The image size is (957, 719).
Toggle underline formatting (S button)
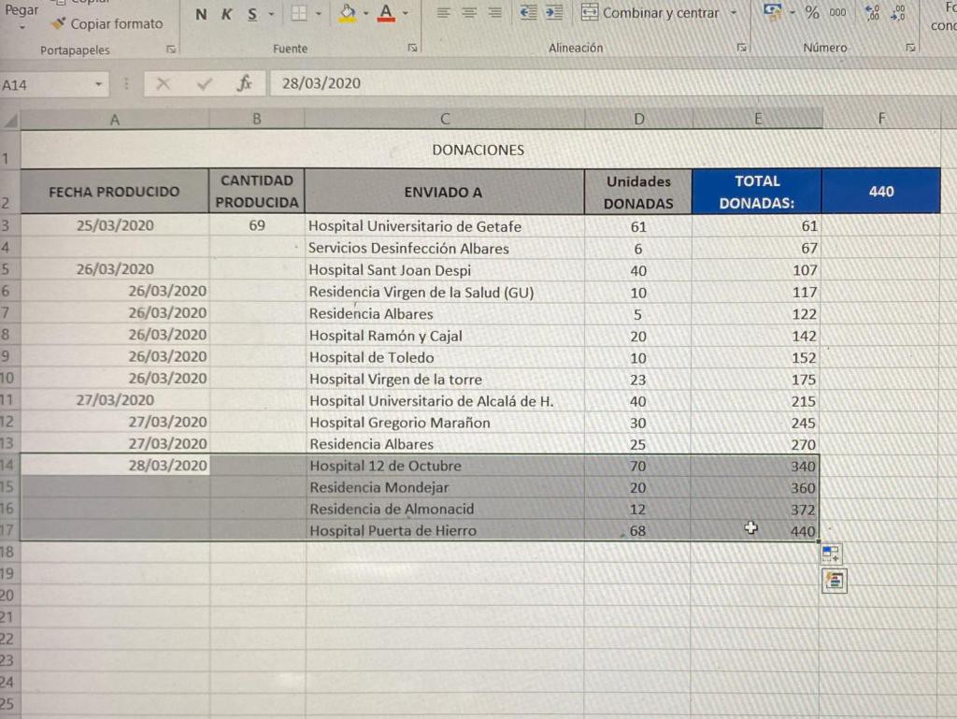coord(252,14)
